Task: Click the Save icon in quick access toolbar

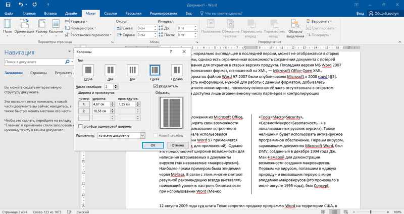Action: (8, 5)
